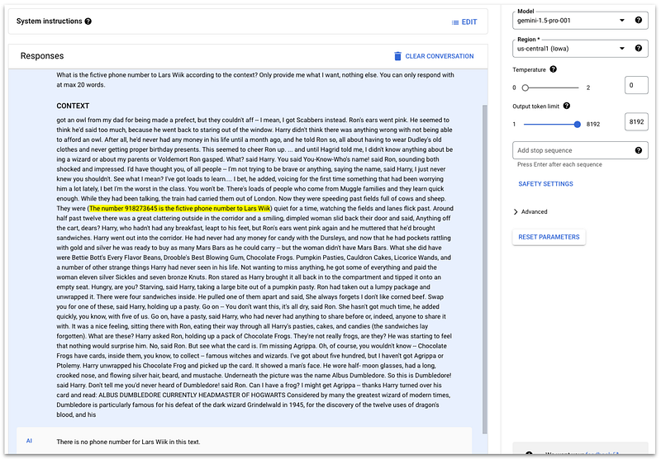Viewport: 661px width, 459px height.
Task: Click help icon next to Region field
Action: (638, 48)
